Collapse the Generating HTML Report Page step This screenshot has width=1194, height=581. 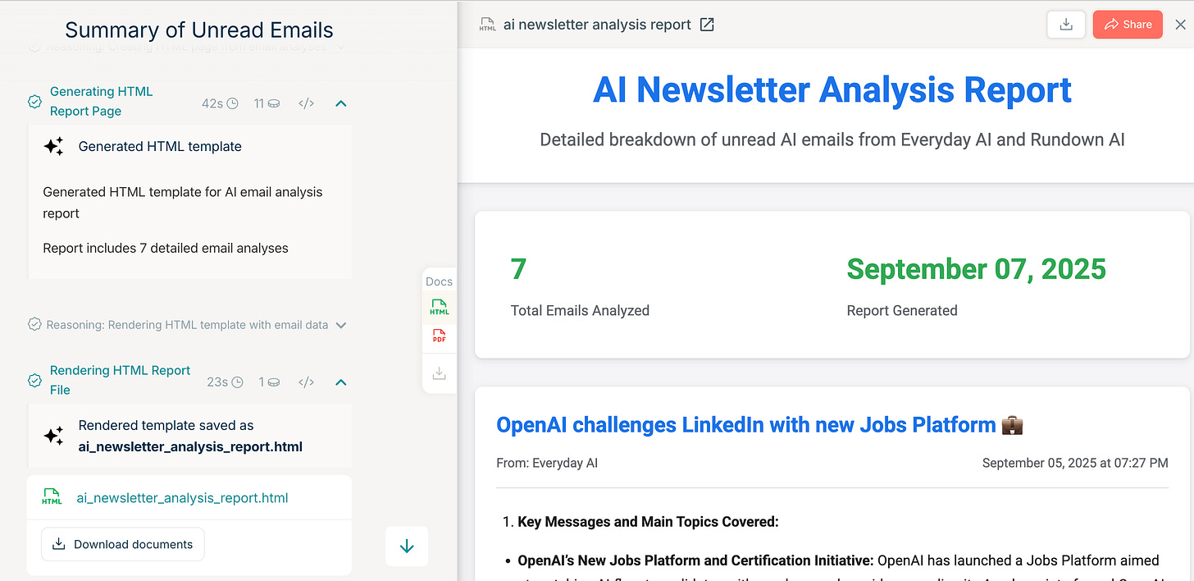tap(341, 103)
